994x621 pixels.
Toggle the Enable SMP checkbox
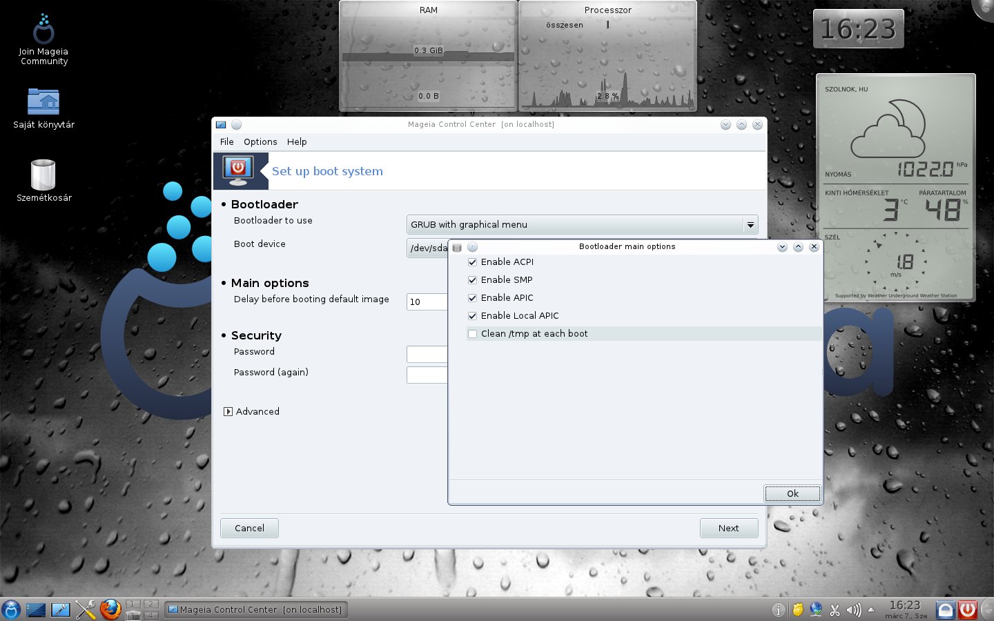pyautogui.click(x=473, y=280)
